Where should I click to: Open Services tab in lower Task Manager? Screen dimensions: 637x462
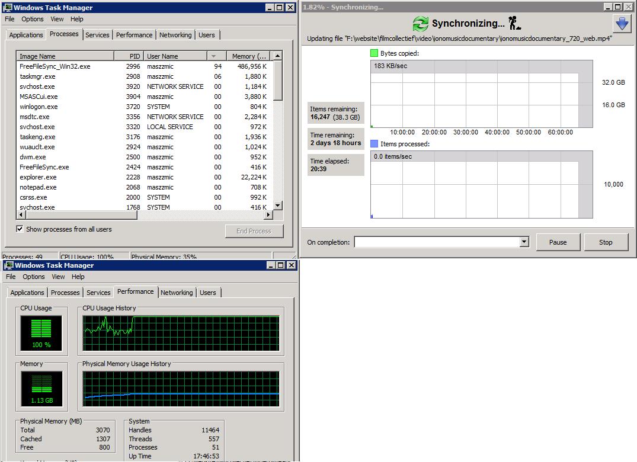(99, 293)
